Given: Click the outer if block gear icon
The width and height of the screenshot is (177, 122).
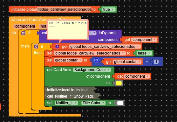Looking at the screenshot, I should tap(23, 33).
